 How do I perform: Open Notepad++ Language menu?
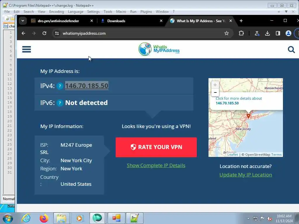[76, 12]
